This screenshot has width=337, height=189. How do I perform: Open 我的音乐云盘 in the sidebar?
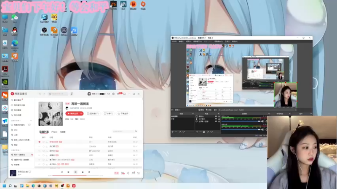coord(18,105)
